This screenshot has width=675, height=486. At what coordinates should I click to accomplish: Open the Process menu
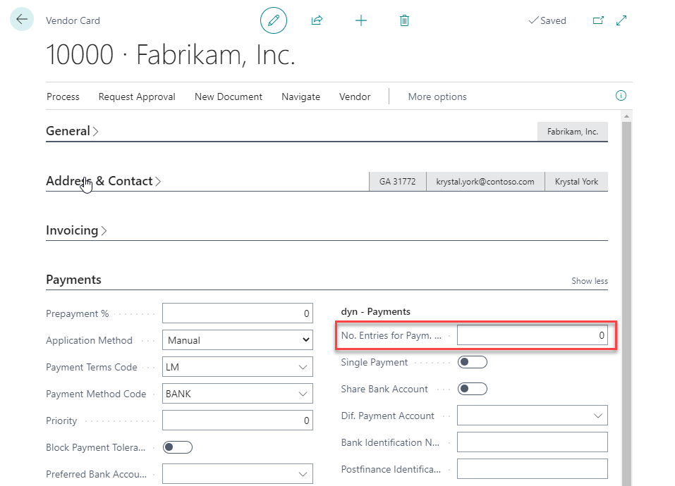tap(63, 96)
